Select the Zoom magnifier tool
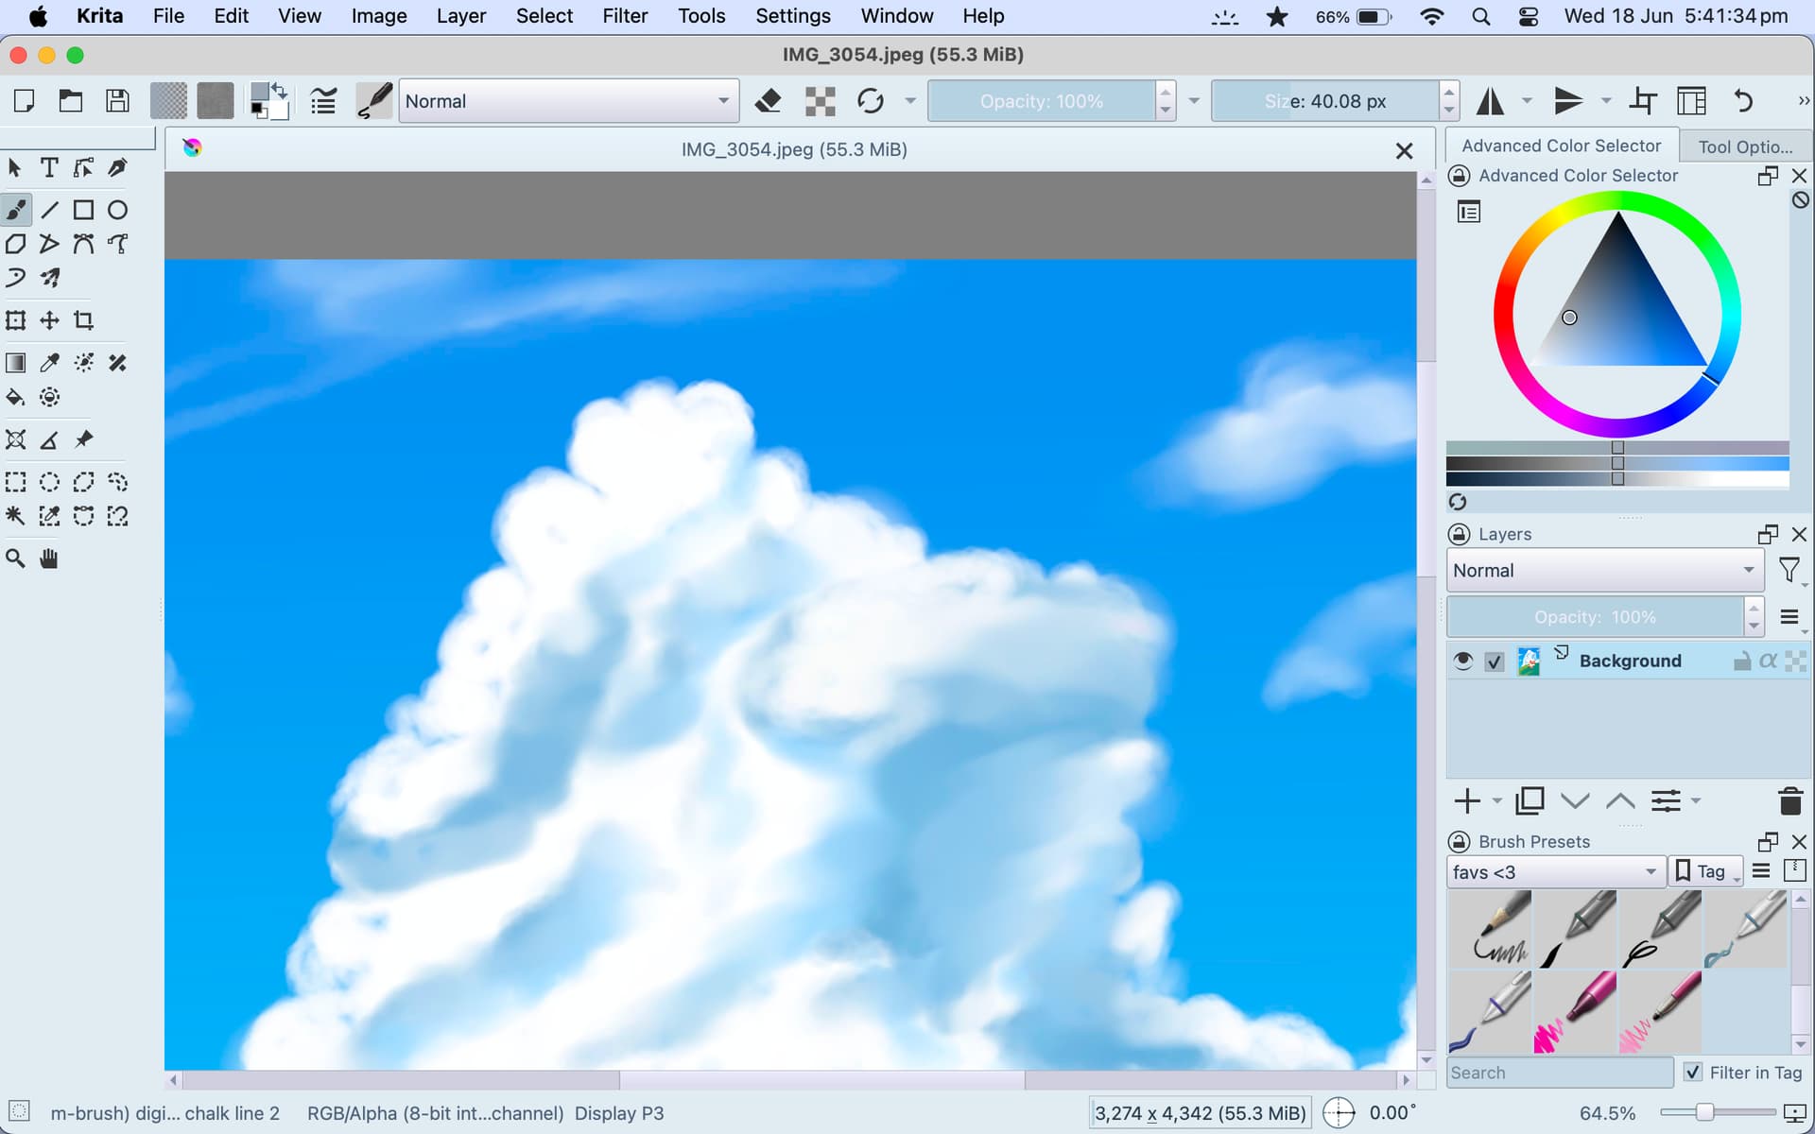 (15, 559)
